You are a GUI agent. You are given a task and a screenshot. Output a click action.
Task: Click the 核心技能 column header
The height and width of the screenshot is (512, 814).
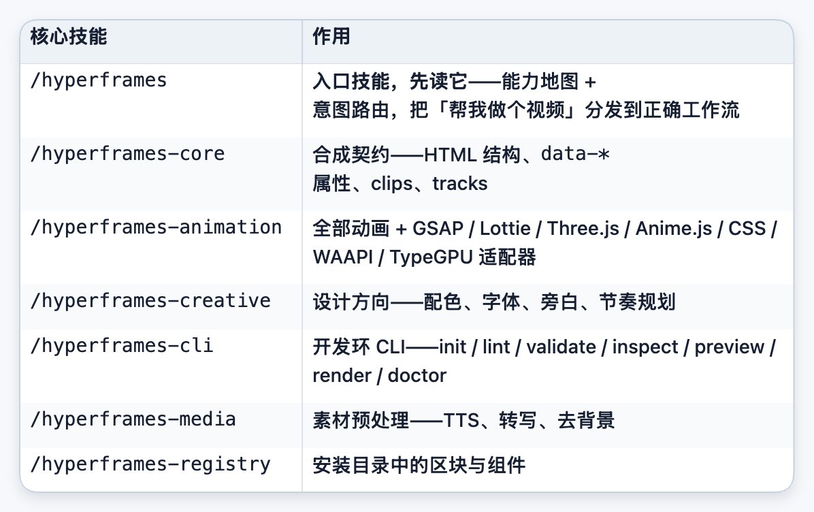click(x=69, y=36)
